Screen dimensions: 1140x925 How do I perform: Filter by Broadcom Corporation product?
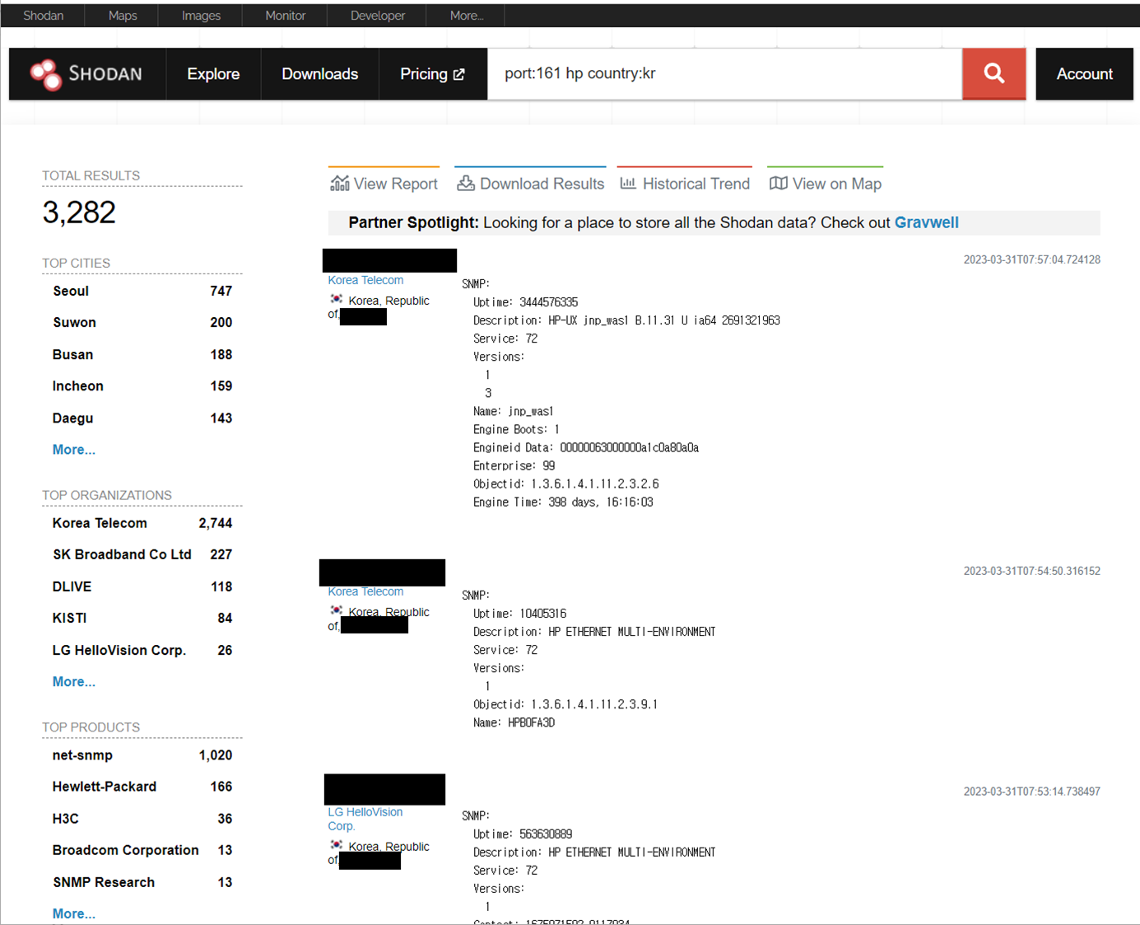click(142, 850)
